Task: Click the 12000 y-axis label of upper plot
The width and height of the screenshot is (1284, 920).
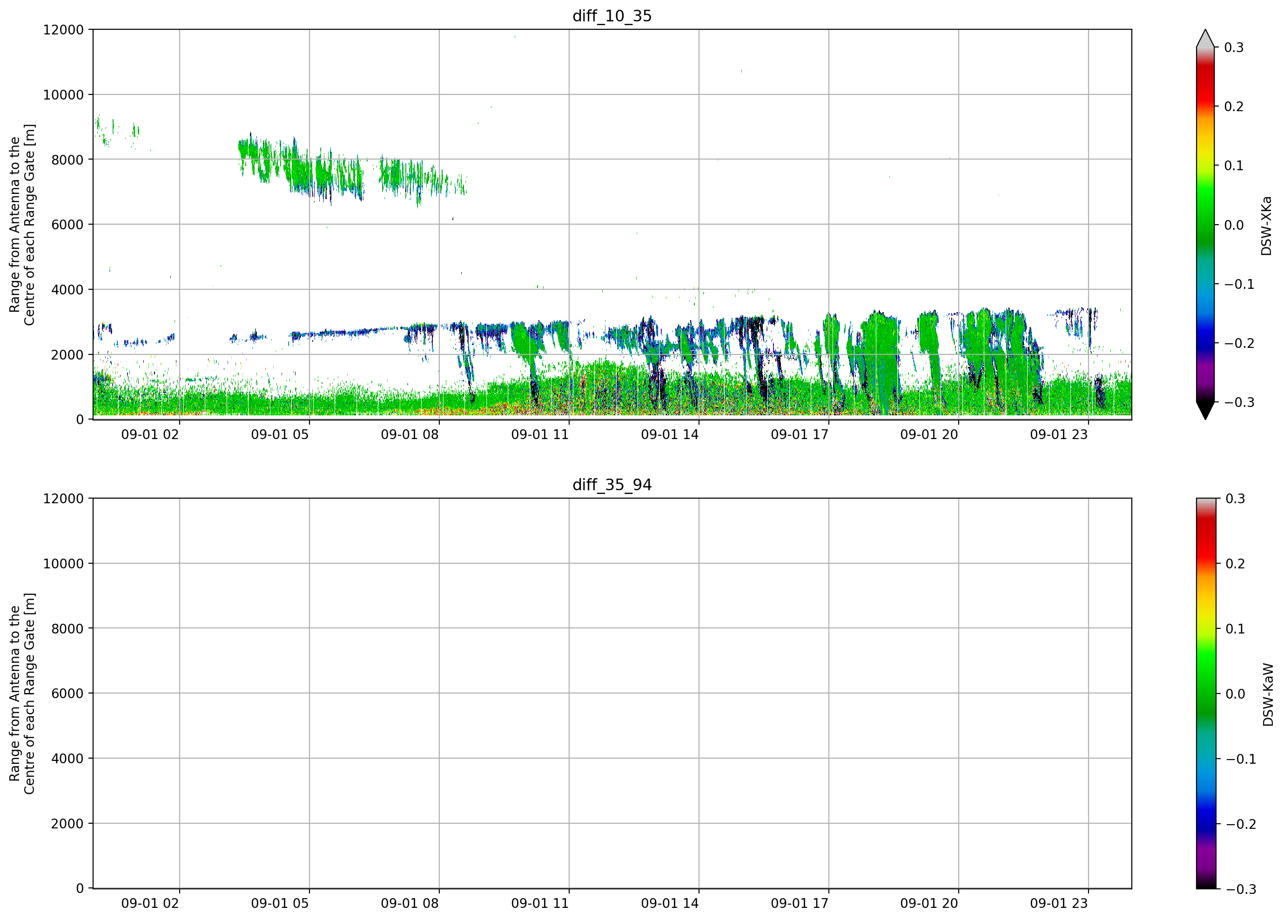Action: pos(63,30)
